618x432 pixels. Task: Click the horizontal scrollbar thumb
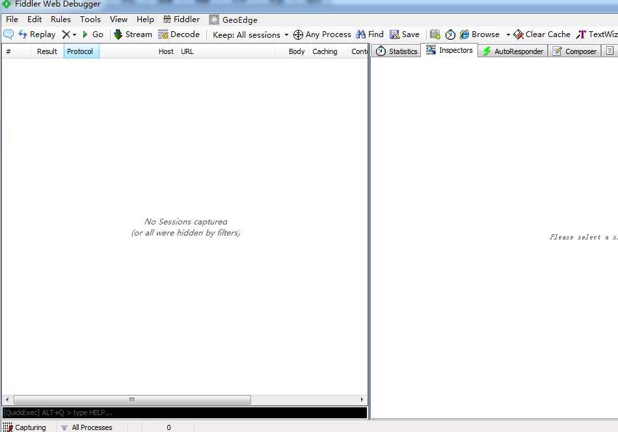(x=132, y=399)
